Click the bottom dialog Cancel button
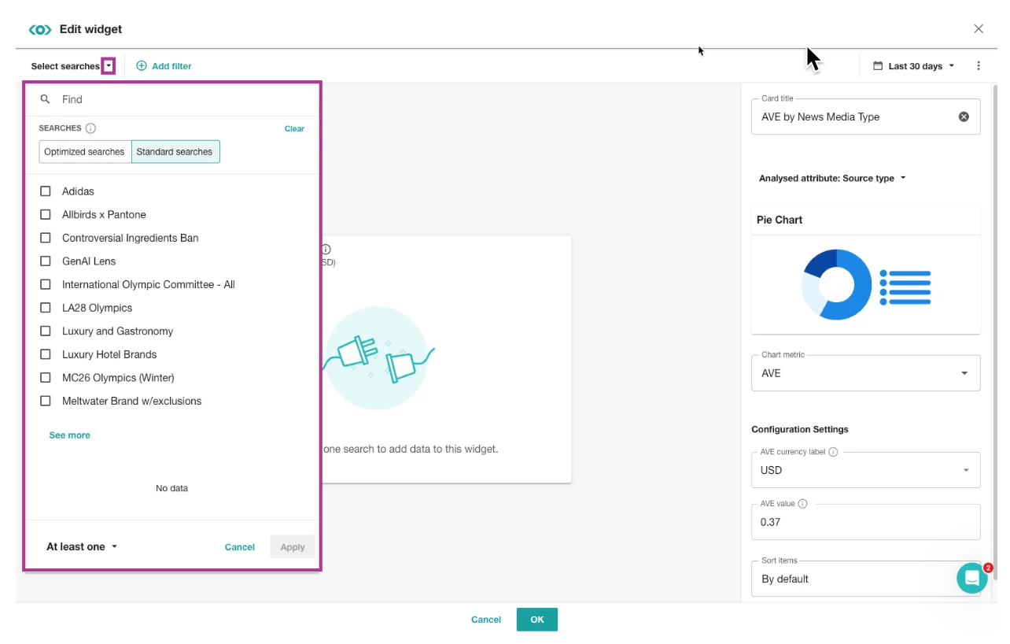Screen dimensions: 1010x644 pyautogui.click(x=486, y=620)
